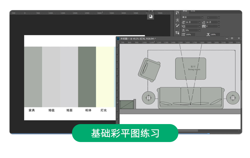The width and height of the screenshot is (250, 158).
Task: Switch to the 段落 paragraph tab
Action: point(193,11)
